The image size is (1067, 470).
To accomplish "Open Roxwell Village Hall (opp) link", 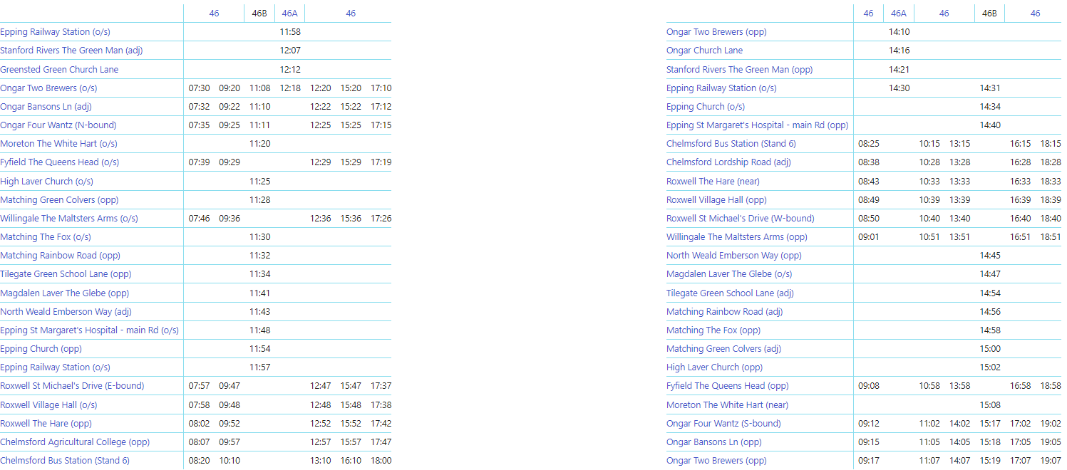I will point(716,200).
